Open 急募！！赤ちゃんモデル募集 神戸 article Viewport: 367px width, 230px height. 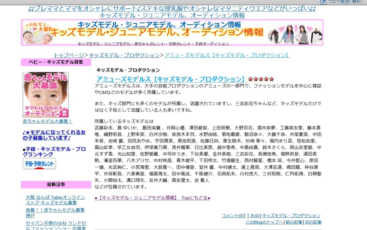click(55, 213)
